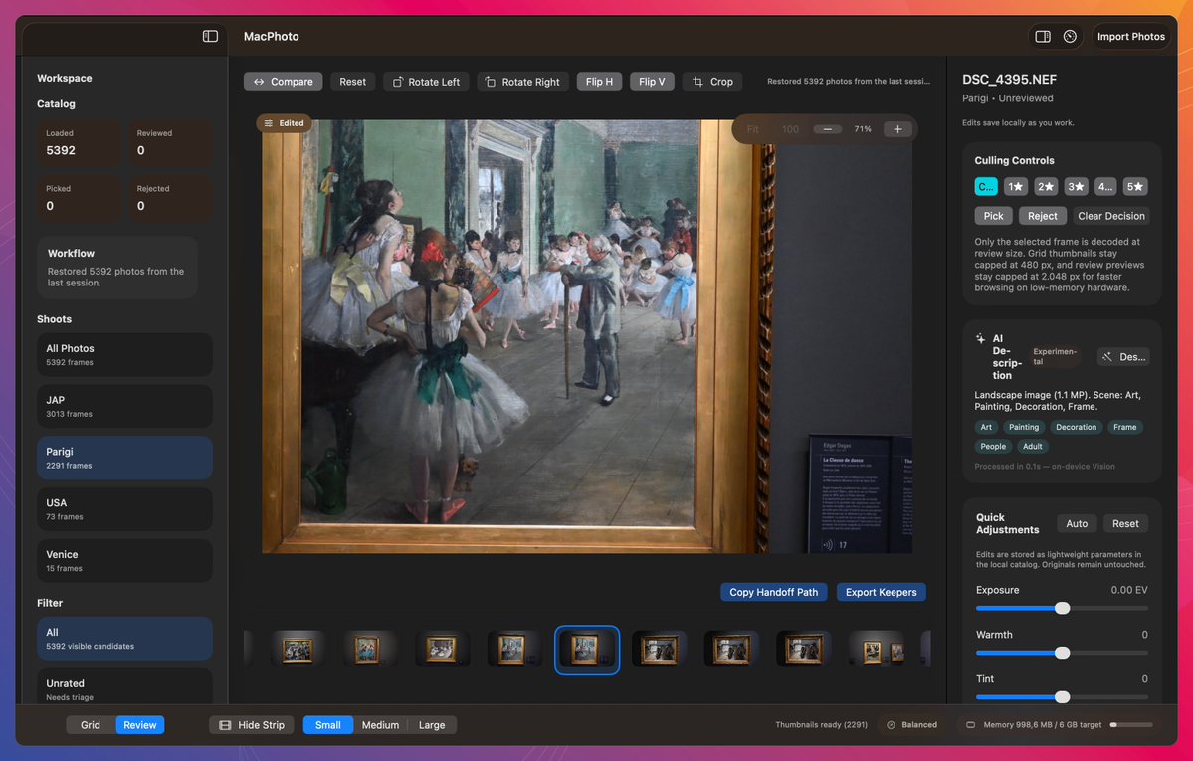Select the Parigi shoot
Image resolution: width=1193 pixels, height=761 pixels.
[124, 458]
